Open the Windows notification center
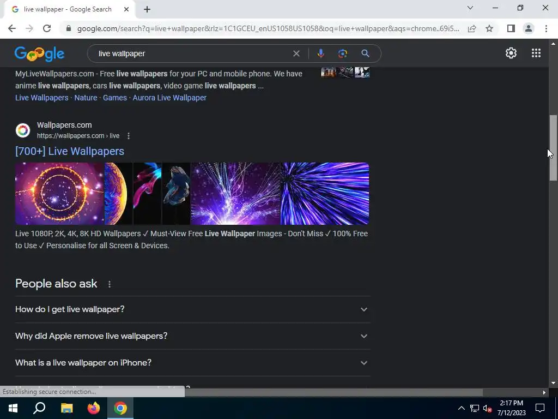The width and height of the screenshot is (558, 419). pyautogui.click(x=540, y=408)
